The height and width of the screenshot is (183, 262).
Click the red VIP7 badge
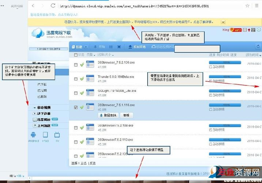[236, 30]
